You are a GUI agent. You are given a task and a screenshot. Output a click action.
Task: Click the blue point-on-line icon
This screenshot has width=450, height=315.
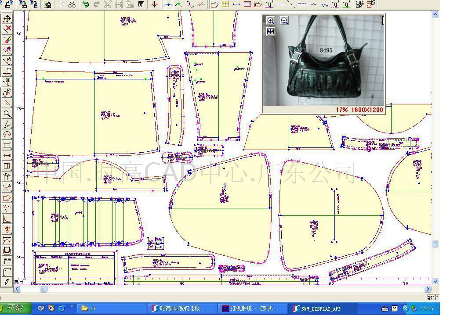click(x=168, y=4)
